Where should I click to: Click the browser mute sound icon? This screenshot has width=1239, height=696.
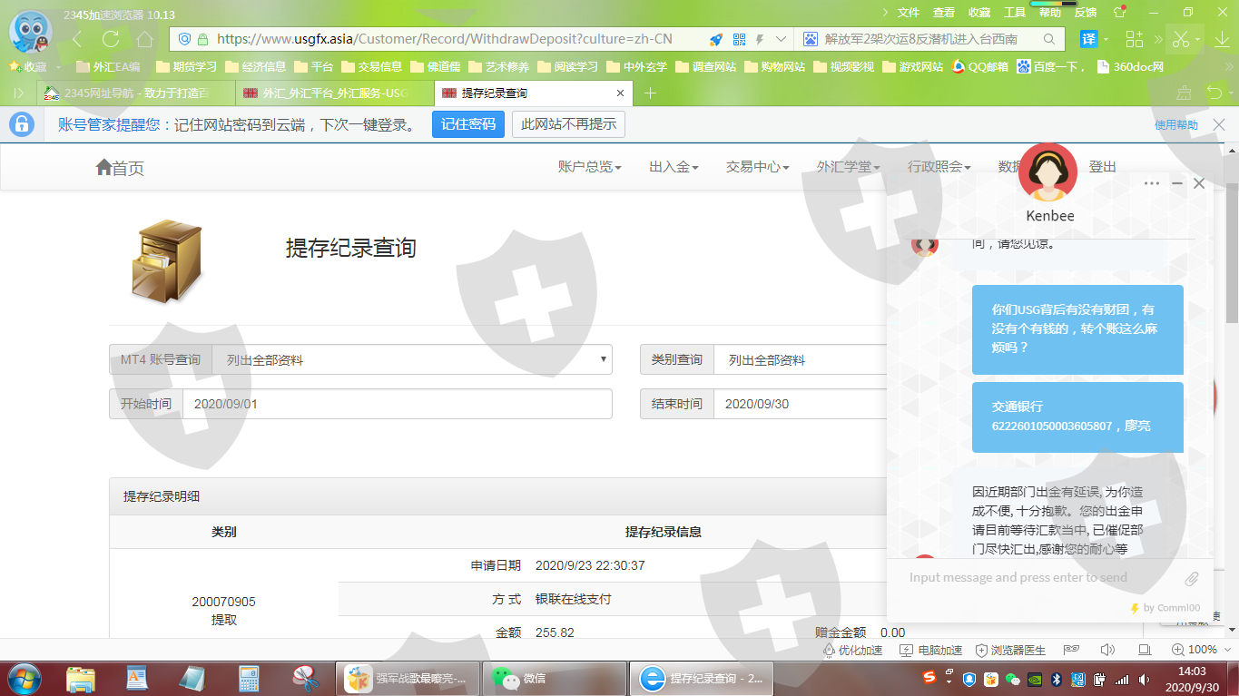[x=1107, y=650]
